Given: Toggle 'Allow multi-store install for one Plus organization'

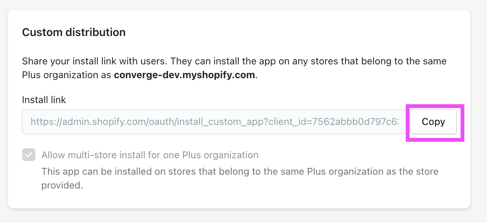Looking at the screenshot, I should coord(28,155).
